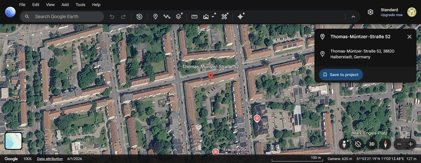This screenshot has height=163, width=421.
Task: Click the Search Google Earth field
Action: (62, 17)
